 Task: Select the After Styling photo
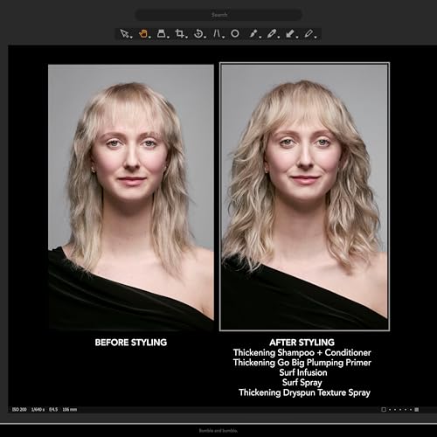tap(304, 197)
